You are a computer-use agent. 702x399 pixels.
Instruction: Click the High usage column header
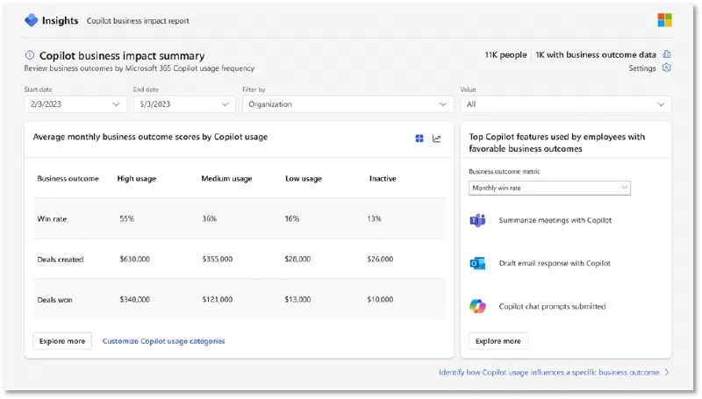[137, 179]
